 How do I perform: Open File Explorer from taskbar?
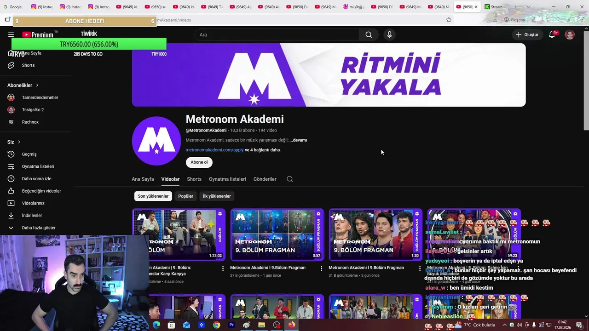coord(261,325)
